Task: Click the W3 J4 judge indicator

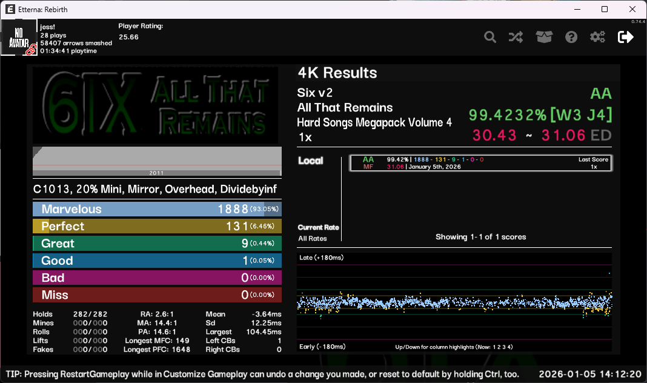Action: point(581,115)
